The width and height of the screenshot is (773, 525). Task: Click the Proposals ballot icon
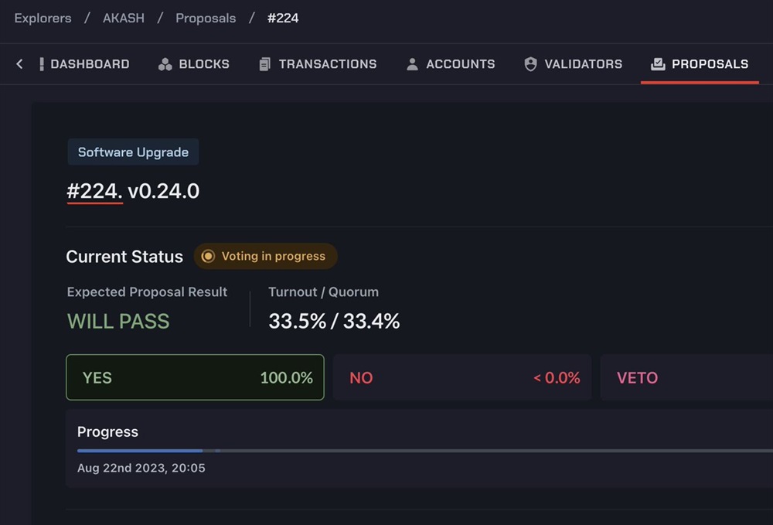[658, 64]
